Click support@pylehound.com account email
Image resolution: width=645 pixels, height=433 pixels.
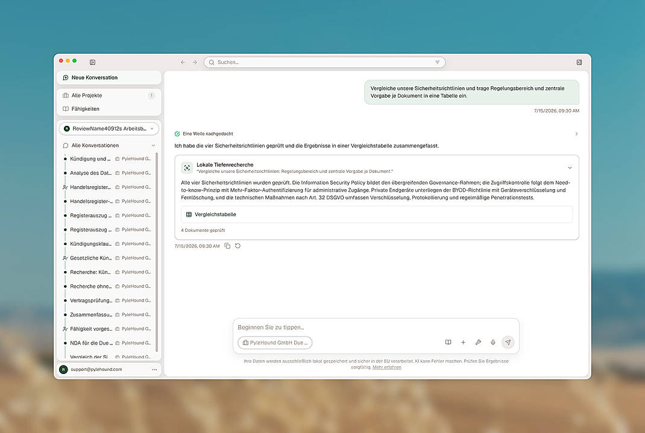(x=96, y=369)
